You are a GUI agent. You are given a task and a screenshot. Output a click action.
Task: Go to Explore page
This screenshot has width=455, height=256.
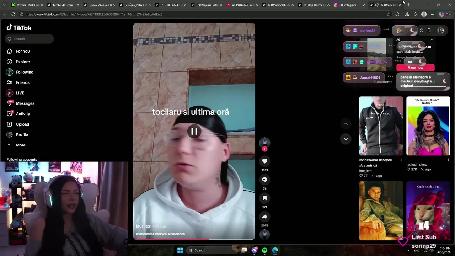click(x=18, y=62)
